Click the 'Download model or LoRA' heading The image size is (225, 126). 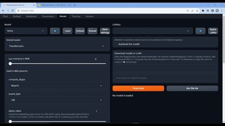[128, 53]
